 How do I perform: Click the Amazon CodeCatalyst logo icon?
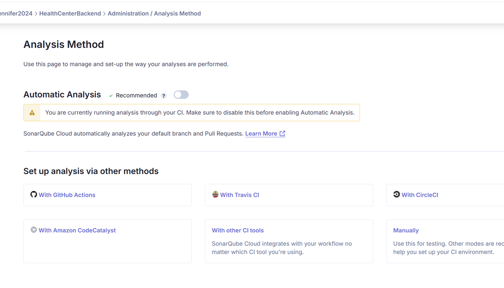(34, 230)
